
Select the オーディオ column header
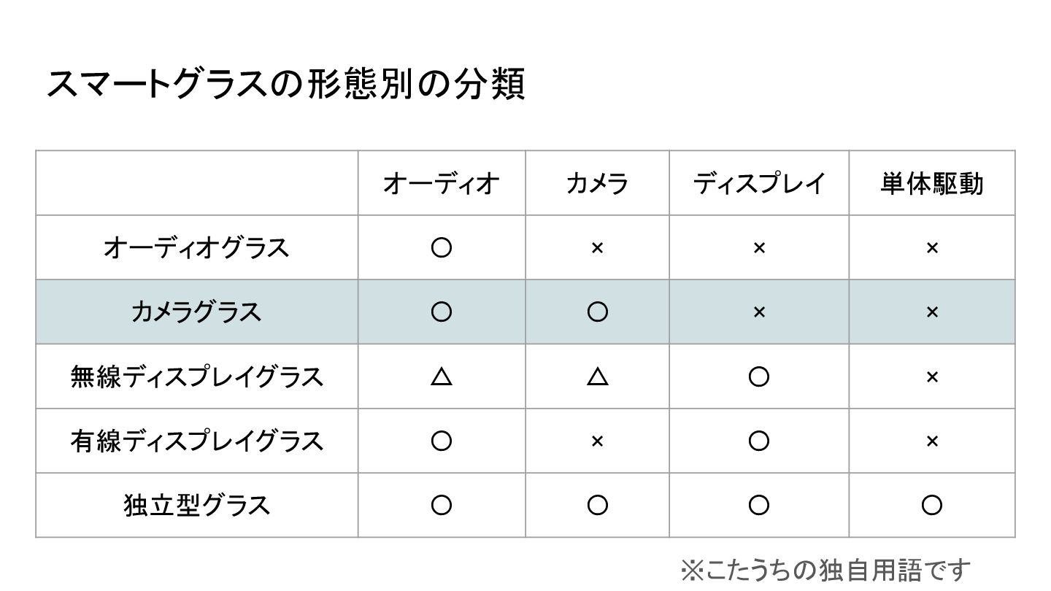point(442,183)
